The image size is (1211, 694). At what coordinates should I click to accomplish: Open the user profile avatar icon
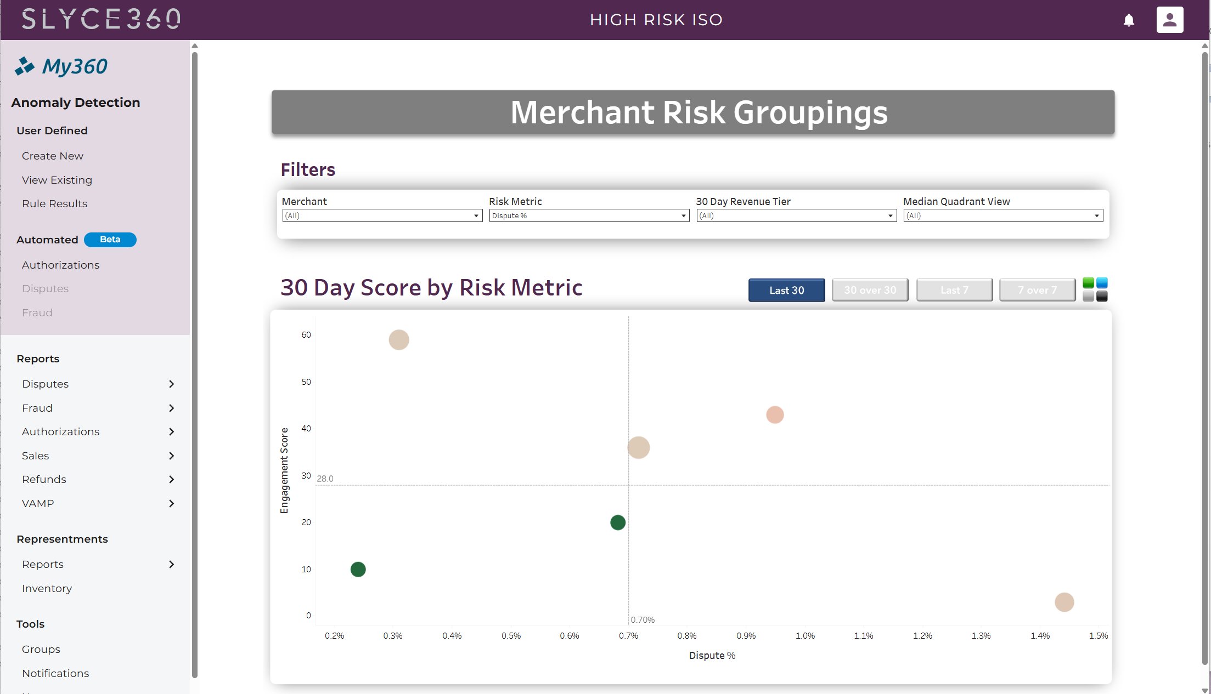[x=1170, y=20]
